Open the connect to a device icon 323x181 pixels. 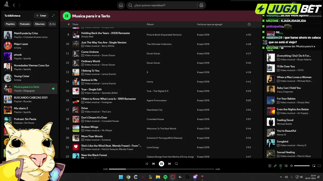286,166
